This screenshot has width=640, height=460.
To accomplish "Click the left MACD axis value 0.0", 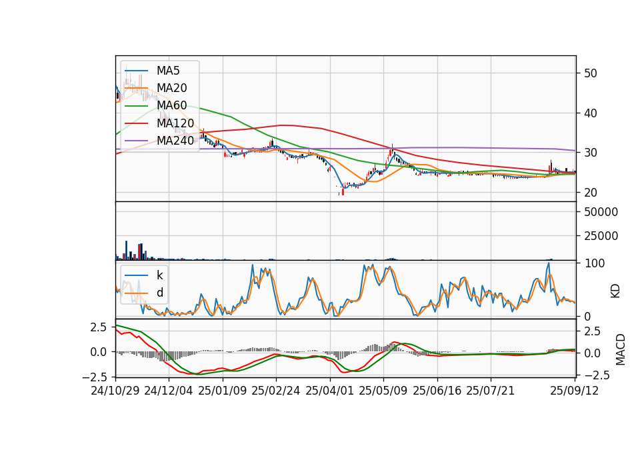I will point(98,352).
